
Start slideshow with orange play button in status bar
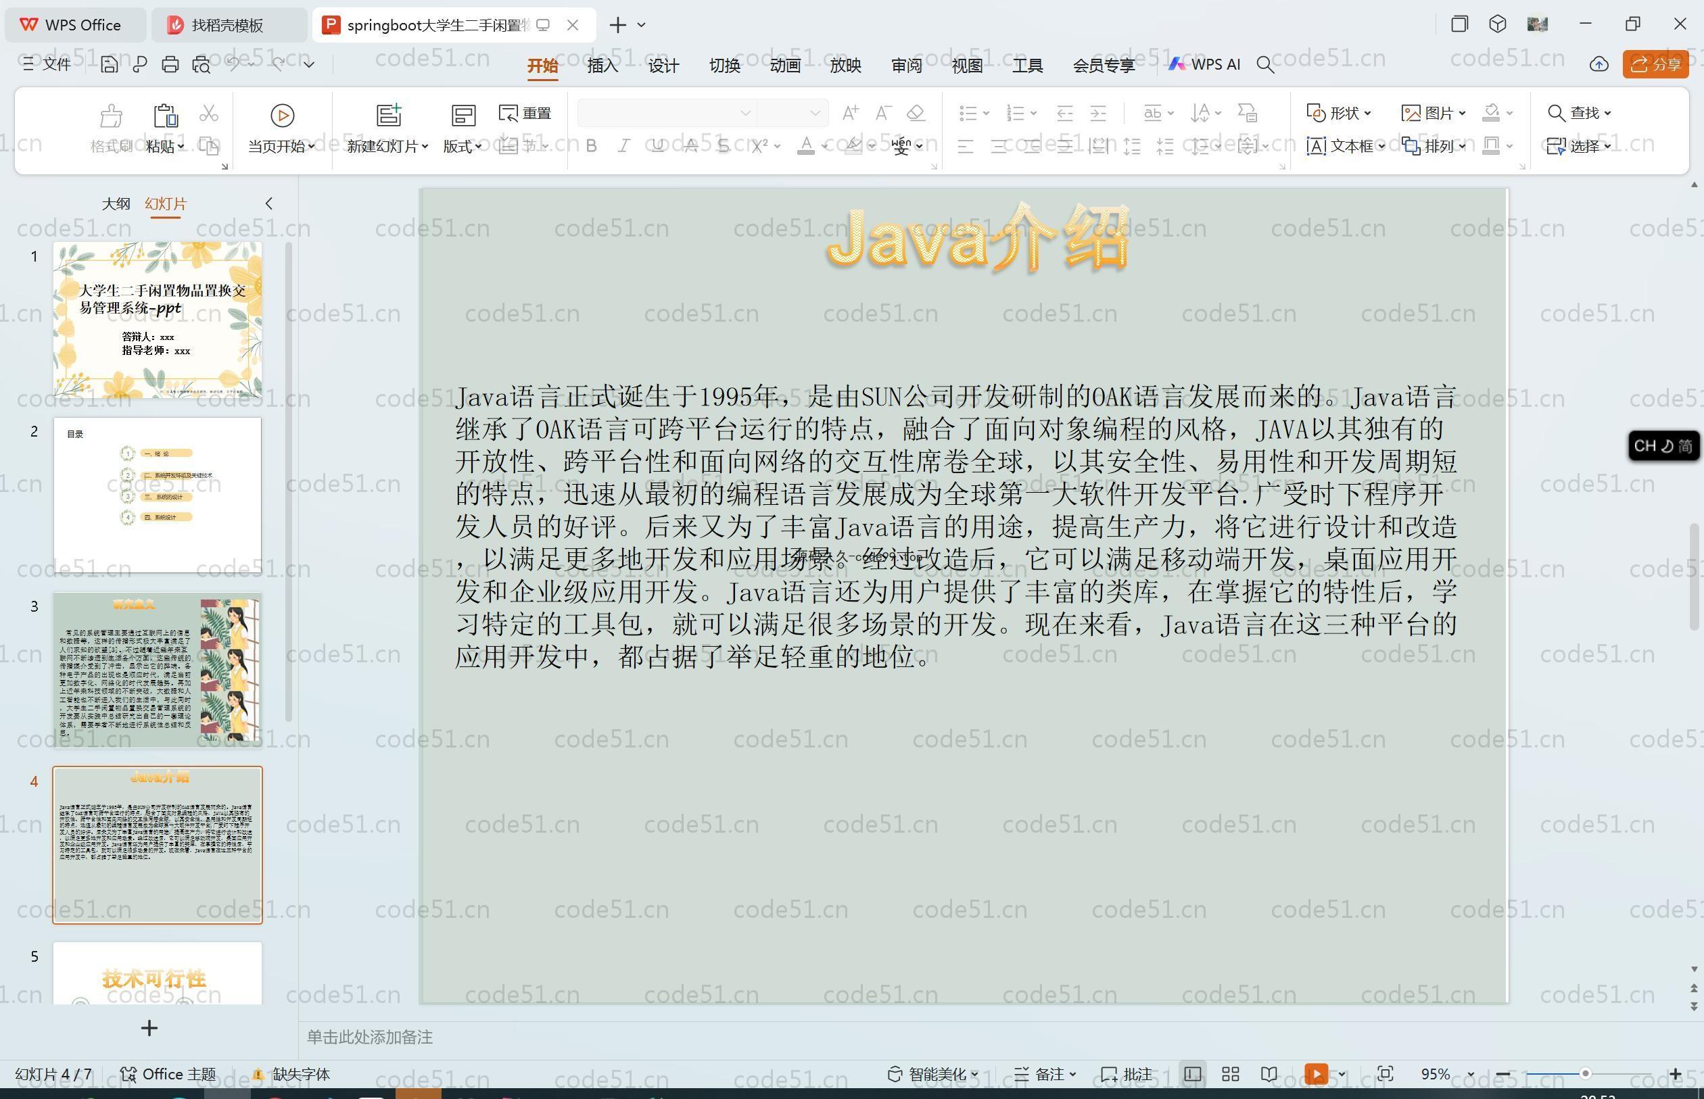(1317, 1074)
